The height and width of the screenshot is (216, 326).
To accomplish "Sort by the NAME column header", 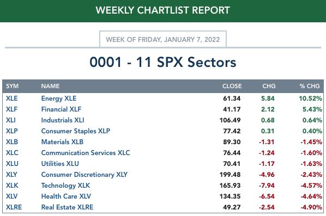I will pos(50,86).
